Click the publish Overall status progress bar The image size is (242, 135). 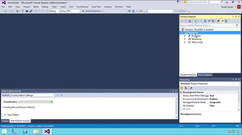pyautogui.click(x=35, y=102)
